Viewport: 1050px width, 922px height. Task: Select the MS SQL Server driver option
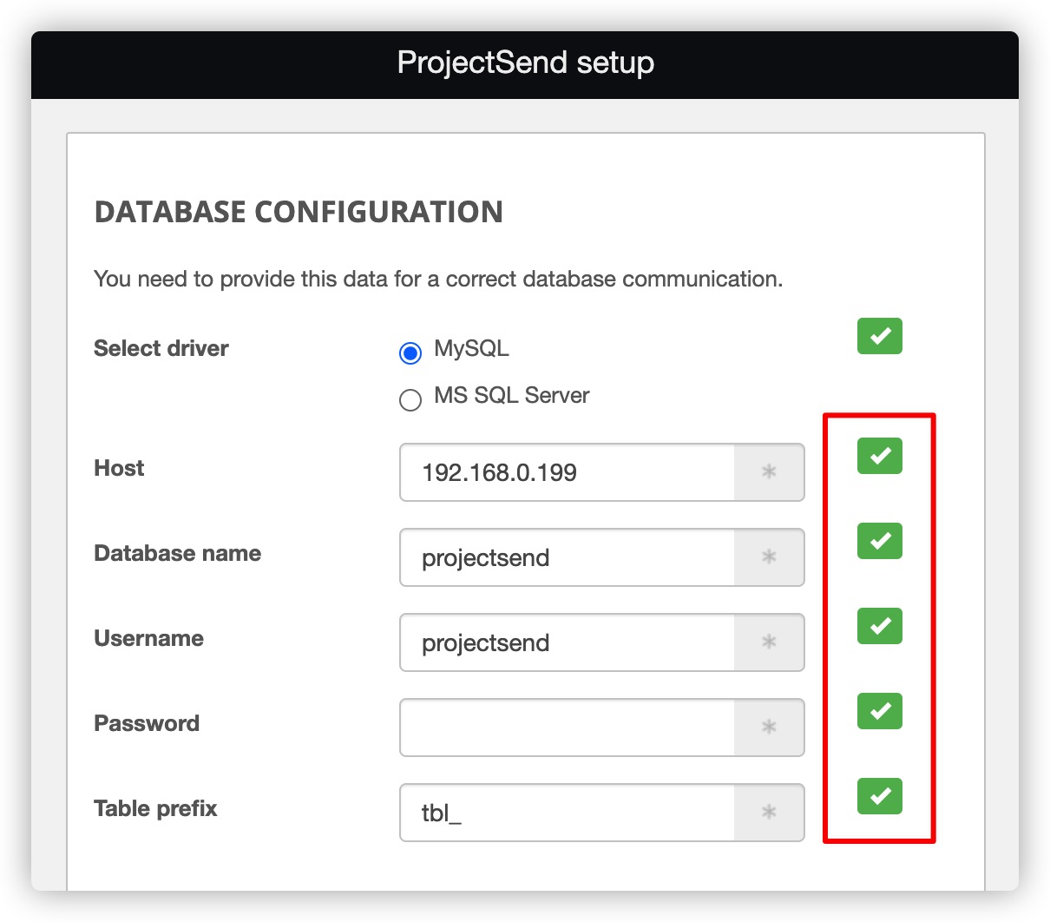(x=410, y=400)
